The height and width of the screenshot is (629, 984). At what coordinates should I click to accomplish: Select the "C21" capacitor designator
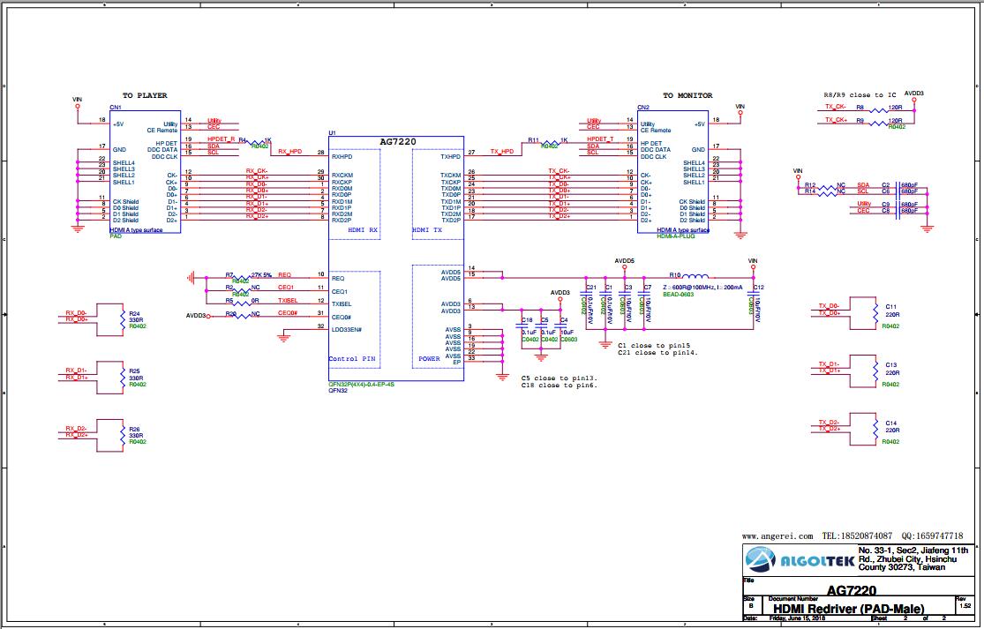tap(590, 288)
